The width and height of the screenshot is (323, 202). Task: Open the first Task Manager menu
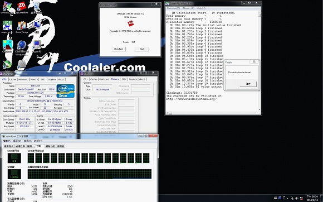pyautogui.click(x=6, y=141)
